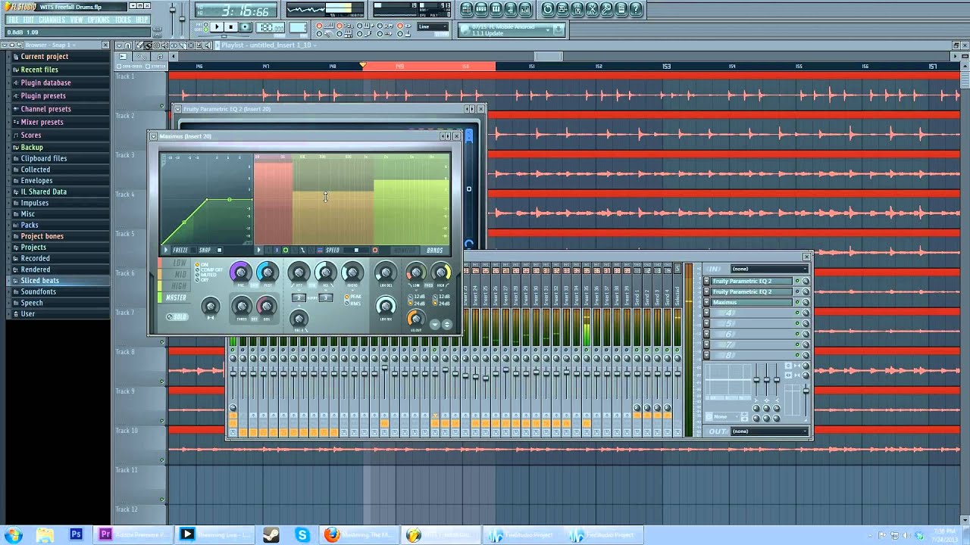Toggle the playlist magnet snap icon
This screenshot has width=970, height=545.
tap(127, 45)
